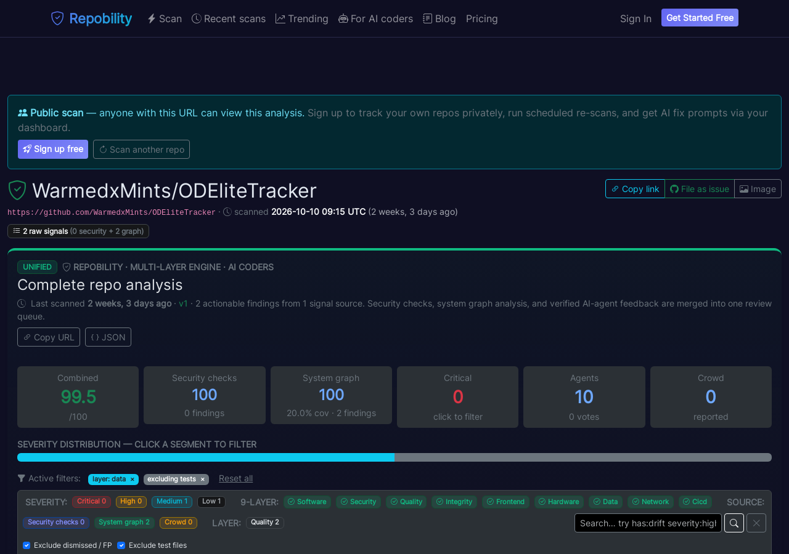
Task: Go to the Trending page
Action: pyautogui.click(x=302, y=18)
